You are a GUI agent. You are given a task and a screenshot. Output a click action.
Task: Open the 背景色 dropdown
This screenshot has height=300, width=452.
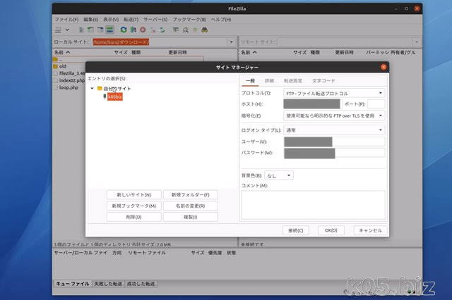279,175
